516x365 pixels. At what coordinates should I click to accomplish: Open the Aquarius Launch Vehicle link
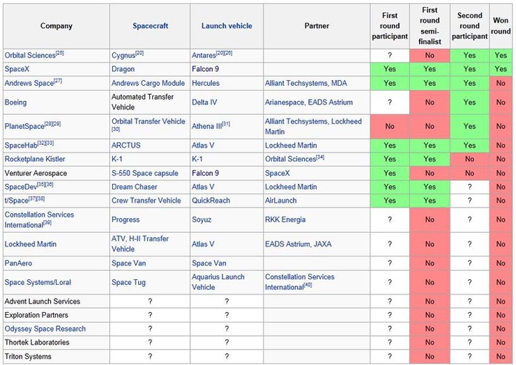coord(218,281)
